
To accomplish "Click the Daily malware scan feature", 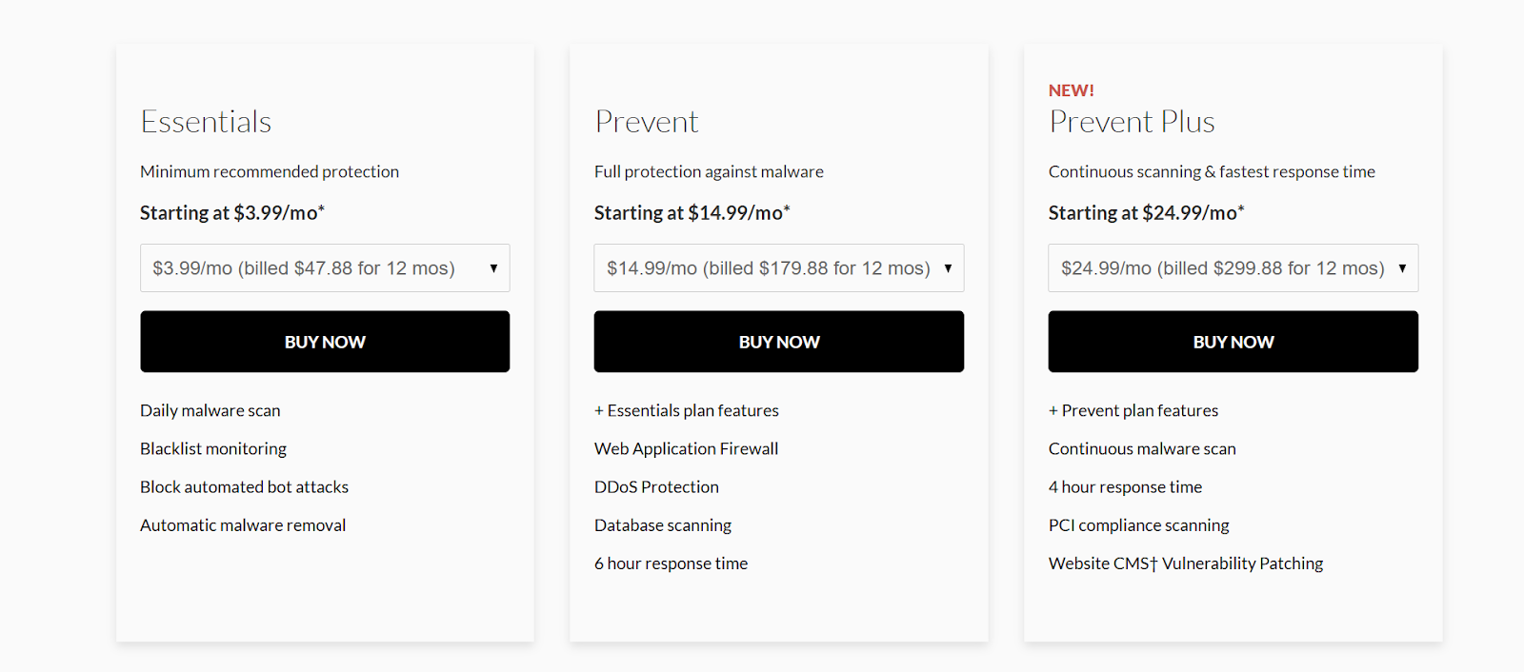I will click(x=211, y=410).
